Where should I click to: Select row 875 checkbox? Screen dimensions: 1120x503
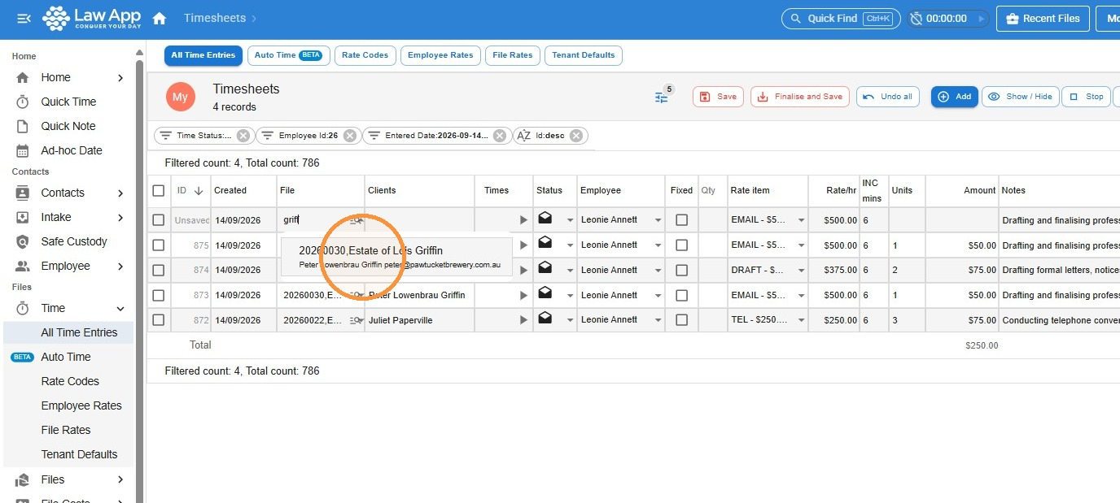(x=159, y=245)
